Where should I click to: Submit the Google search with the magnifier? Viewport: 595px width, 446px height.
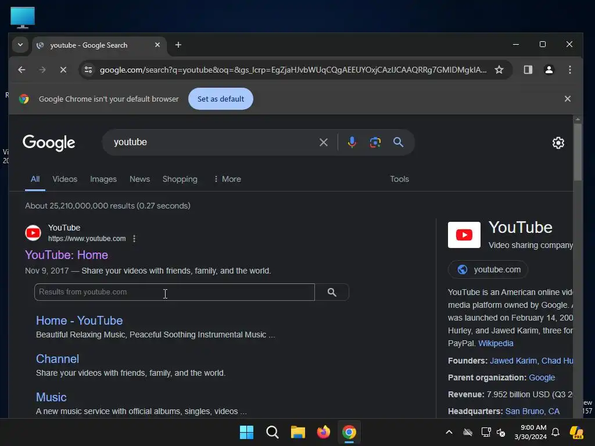[x=398, y=142]
